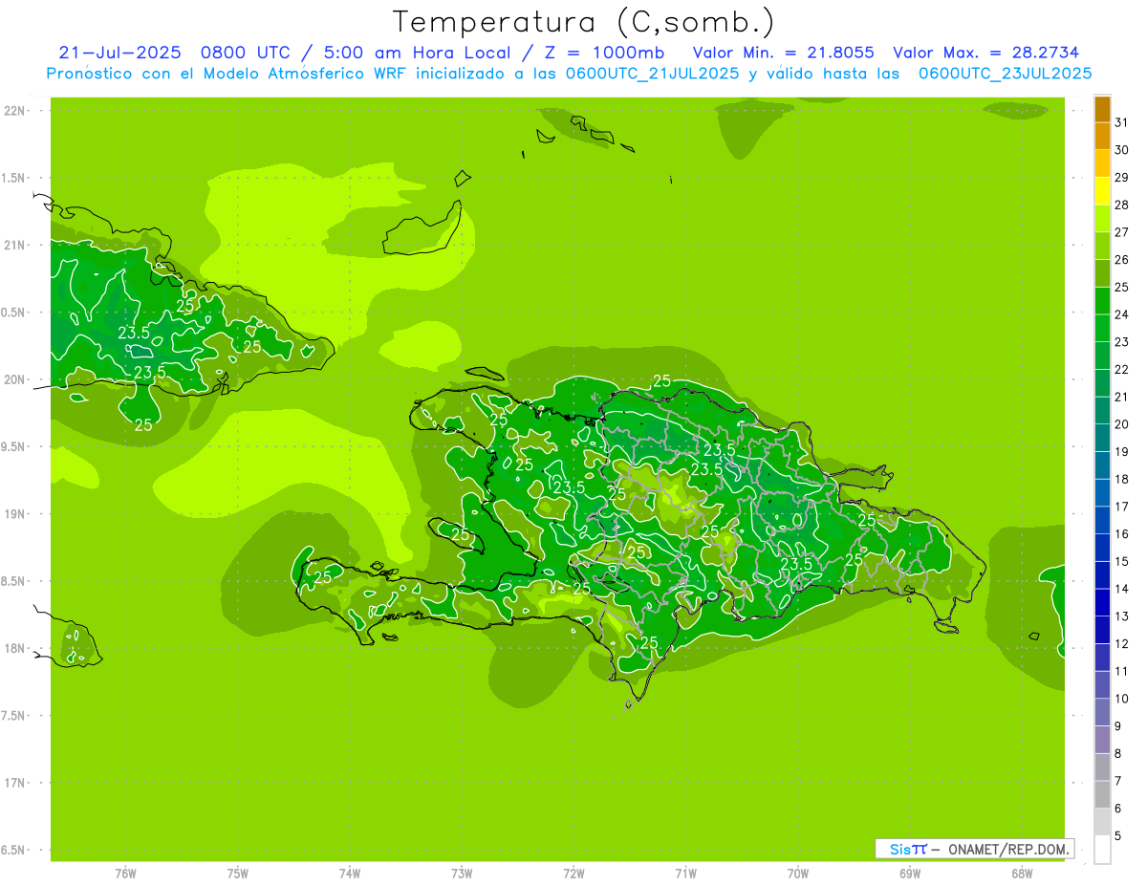
Task: Click the "Temperatura (C,somb.)" chart title
Action: [x=583, y=23]
